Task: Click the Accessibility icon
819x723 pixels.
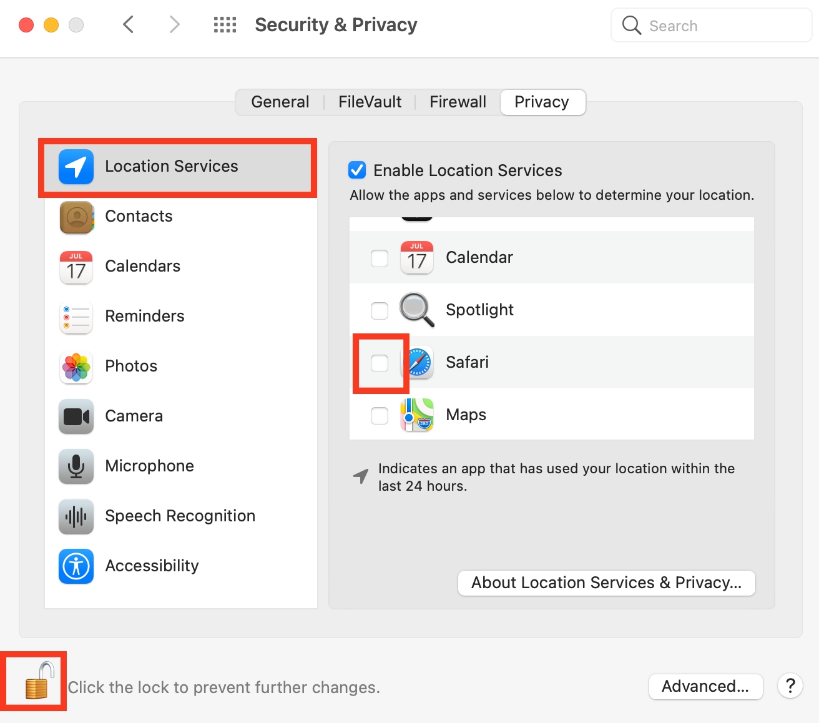Action: click(x=75, y=566)
